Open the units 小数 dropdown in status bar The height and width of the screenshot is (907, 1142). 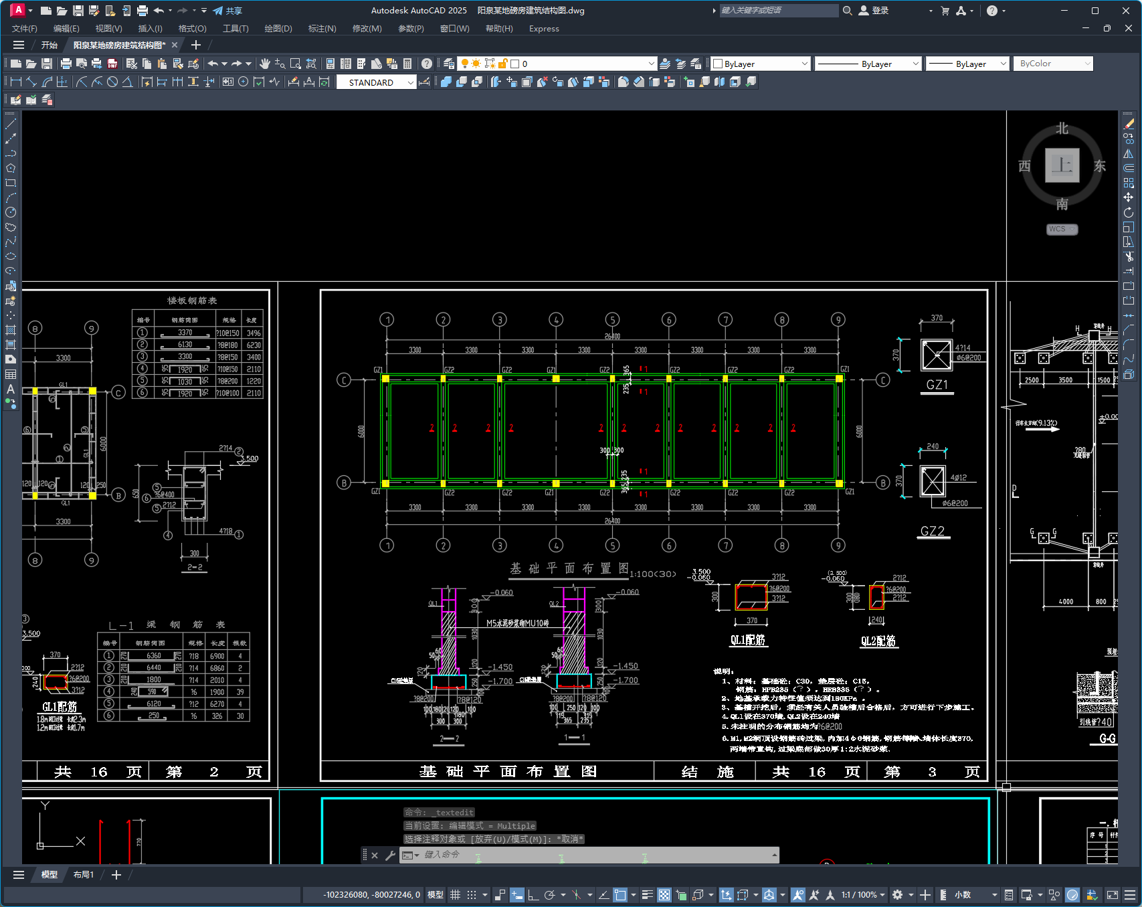tap(976, 895)
